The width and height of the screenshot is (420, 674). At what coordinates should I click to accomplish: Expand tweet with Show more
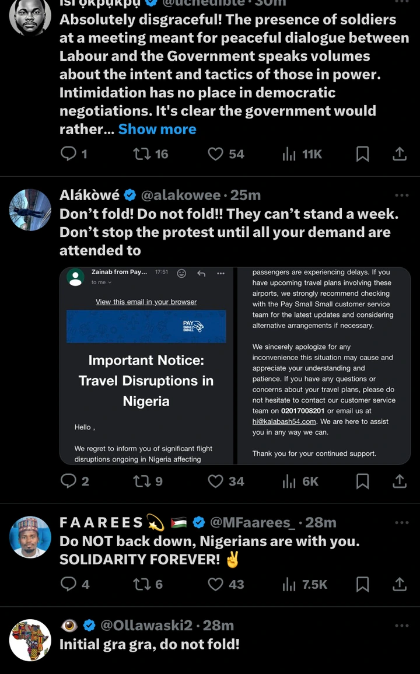tap(157, 130)
